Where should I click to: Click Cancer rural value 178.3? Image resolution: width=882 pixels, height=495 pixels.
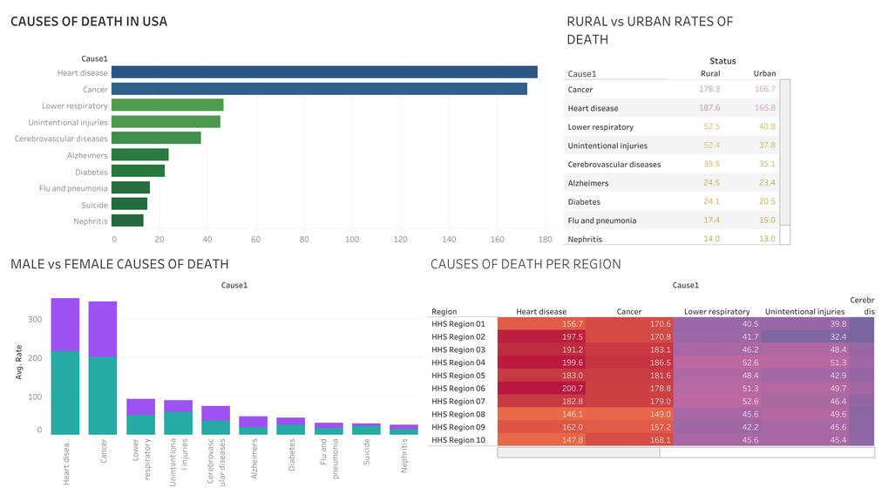tap(709, 90)
